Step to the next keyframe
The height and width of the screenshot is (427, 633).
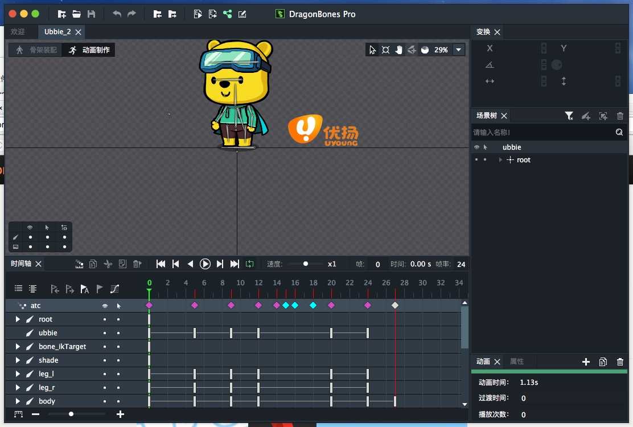[x=220, y=264]
